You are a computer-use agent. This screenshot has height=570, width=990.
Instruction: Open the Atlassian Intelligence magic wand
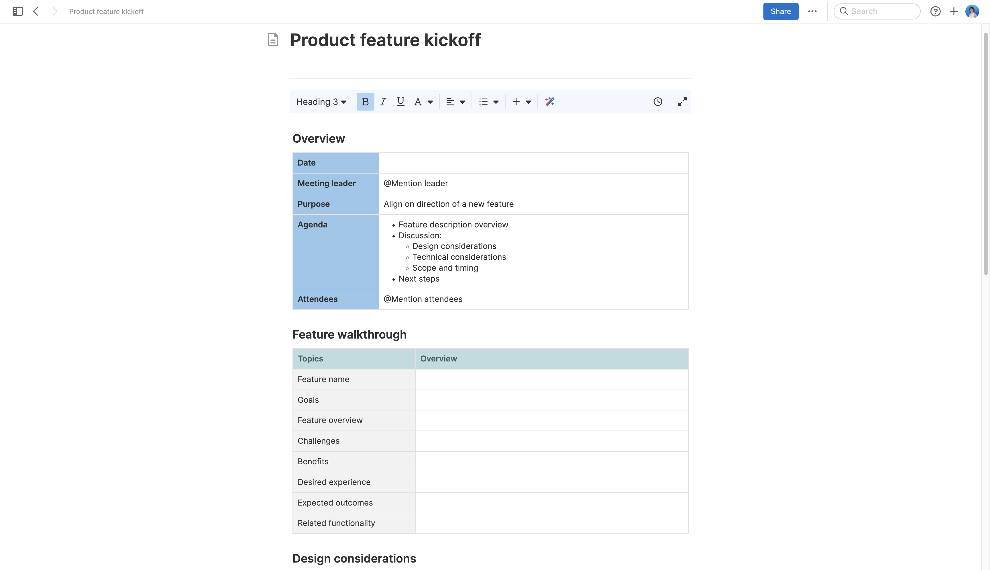(550, 101)
